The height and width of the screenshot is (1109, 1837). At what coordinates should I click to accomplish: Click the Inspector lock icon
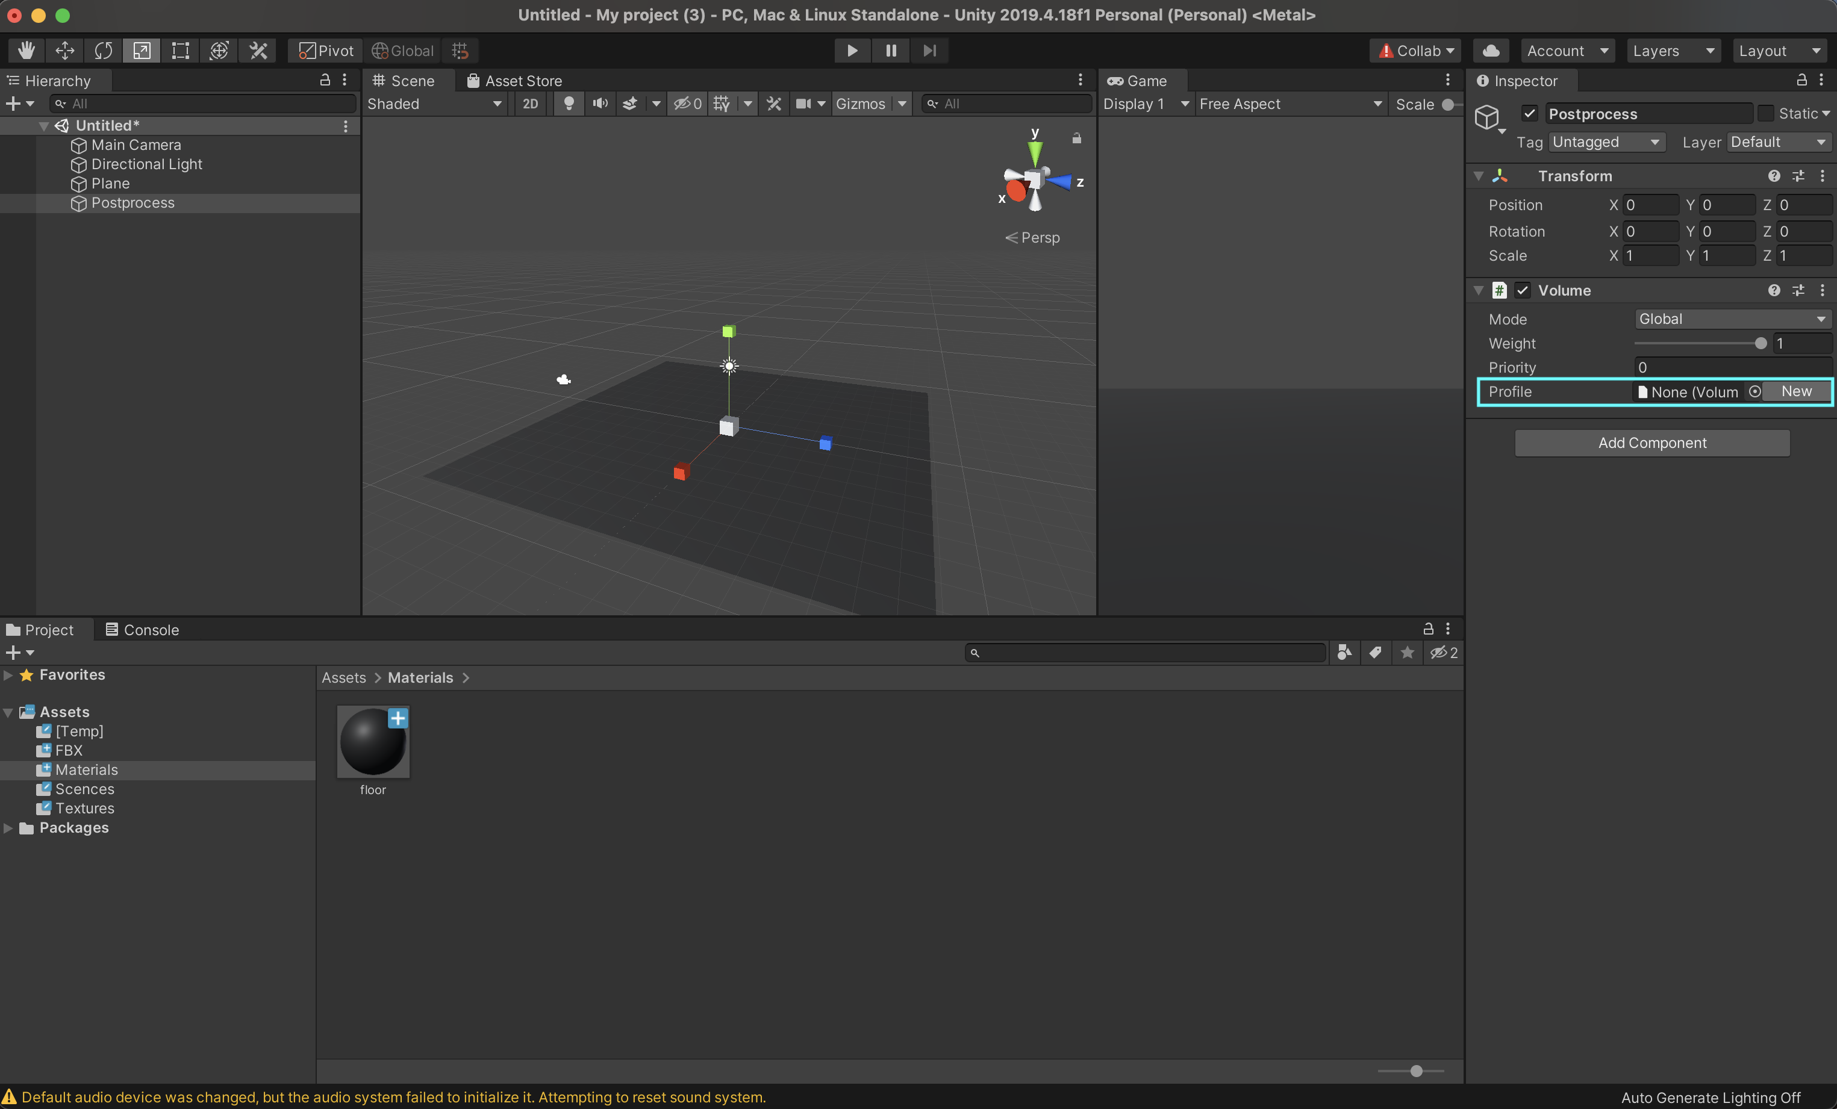pyautogui.click(x=1801, y=81)
